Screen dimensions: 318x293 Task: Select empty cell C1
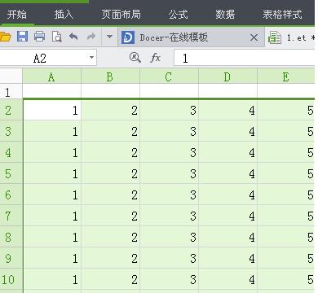[169, 91]
